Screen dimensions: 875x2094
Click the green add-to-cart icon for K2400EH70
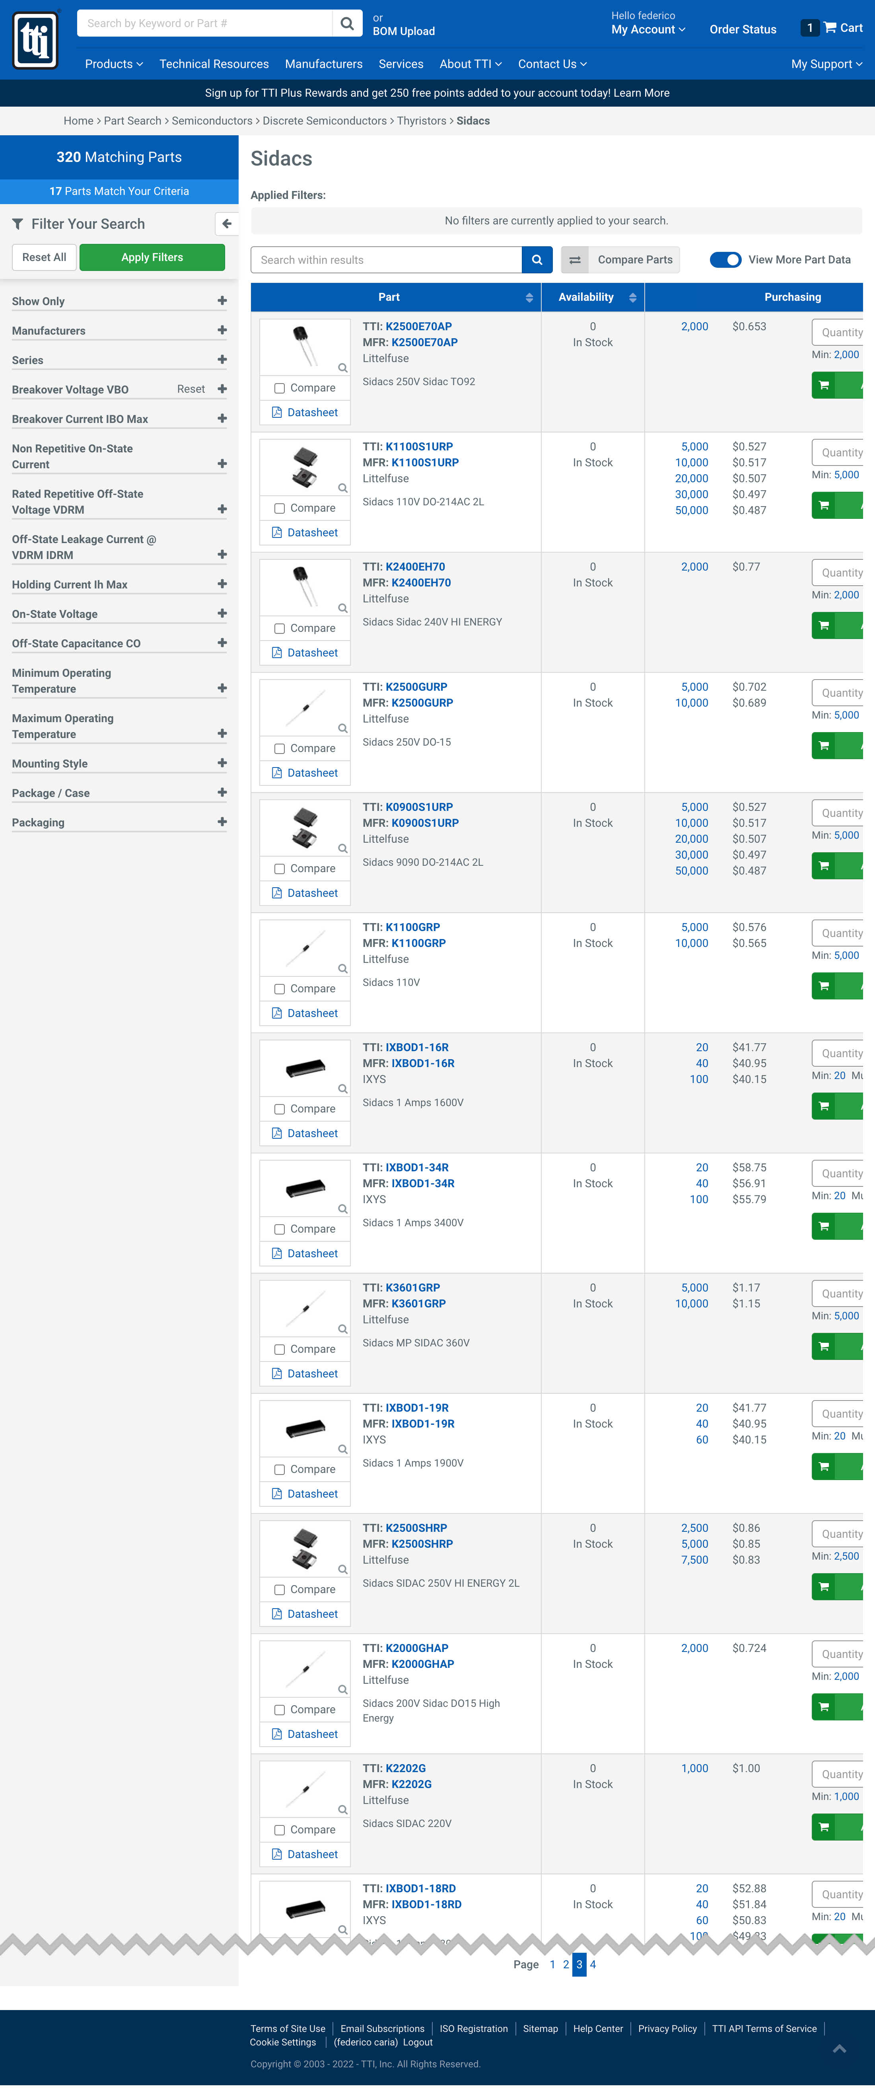pos(823,625)
